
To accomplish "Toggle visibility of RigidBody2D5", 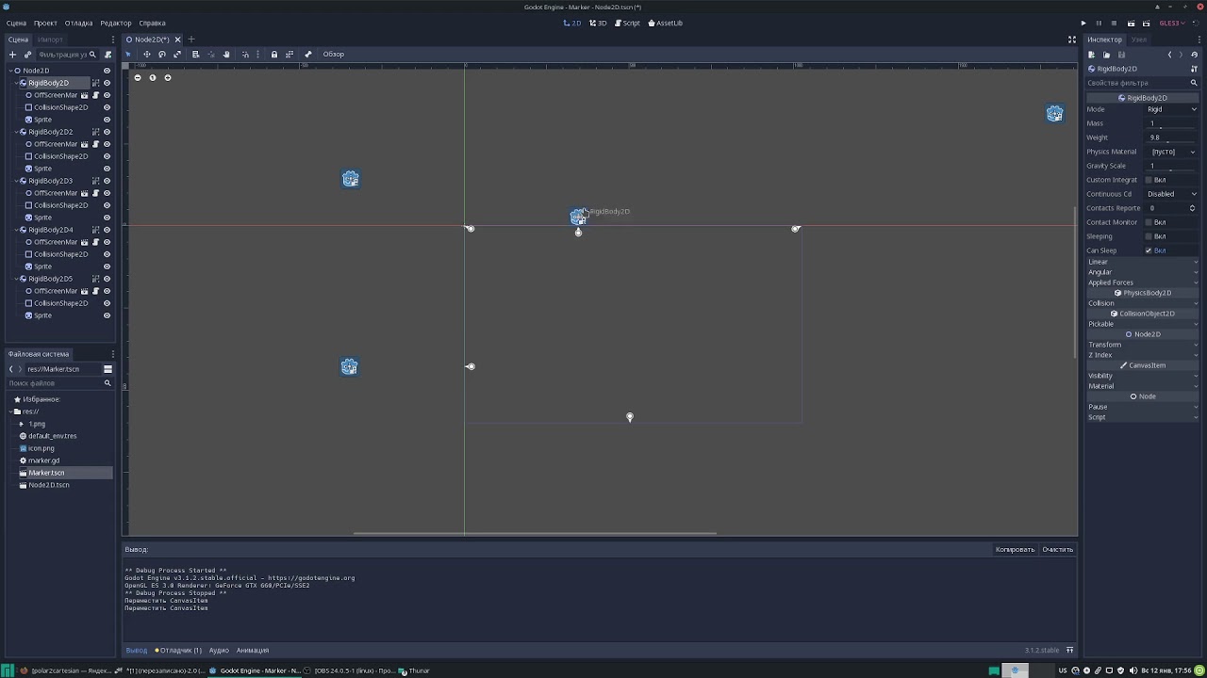I will coord(107,279).
